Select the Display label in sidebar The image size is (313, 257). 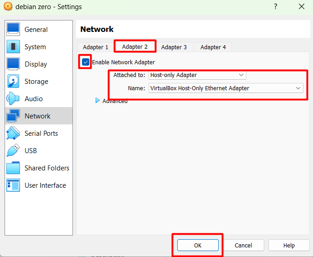(36, 64)
